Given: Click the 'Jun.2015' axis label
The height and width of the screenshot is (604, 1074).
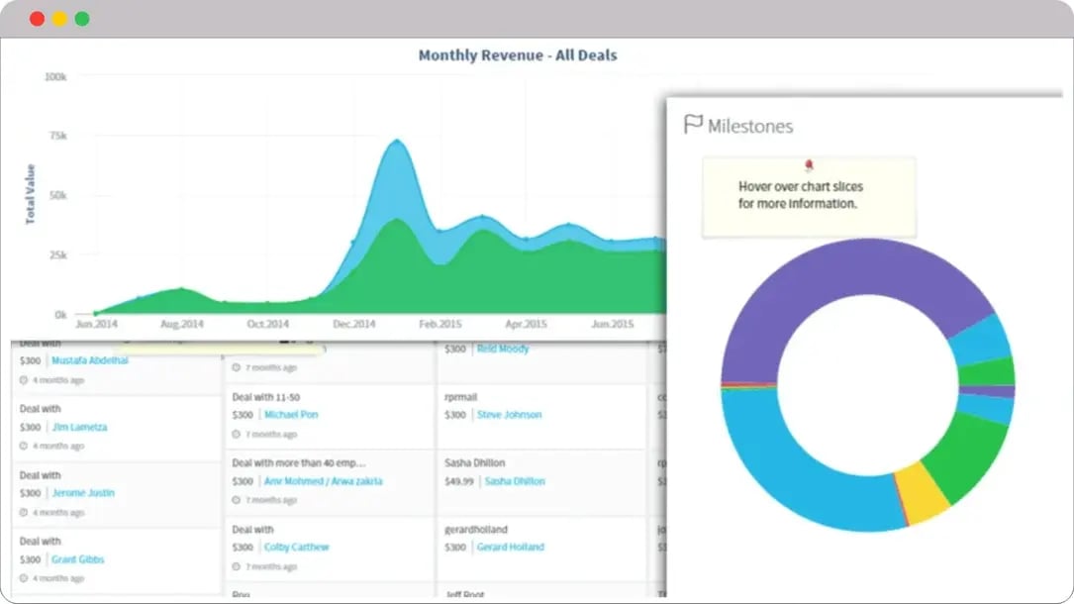Looking at the screenshot, I should (613, 323).
